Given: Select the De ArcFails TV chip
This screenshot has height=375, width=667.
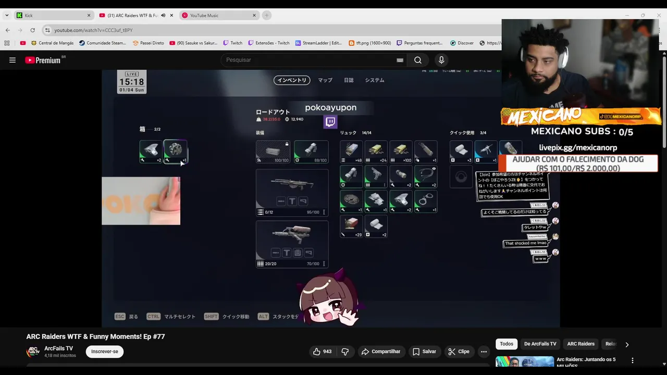Looking at the screenshot, I should click(x=540, y=344).
